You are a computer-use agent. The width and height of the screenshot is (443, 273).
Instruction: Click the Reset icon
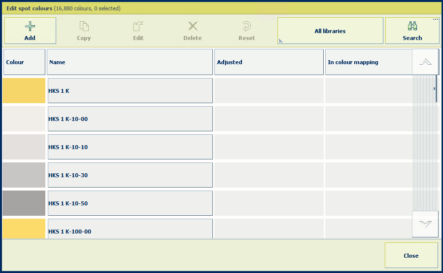click(x=247, y=27)
